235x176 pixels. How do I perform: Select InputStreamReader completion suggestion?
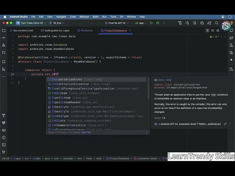(x=97, y=102)
